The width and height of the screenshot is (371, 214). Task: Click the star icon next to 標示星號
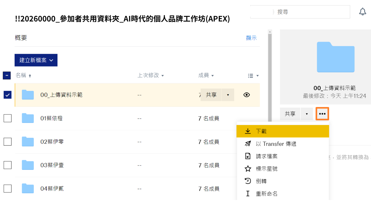pos(248,169)
